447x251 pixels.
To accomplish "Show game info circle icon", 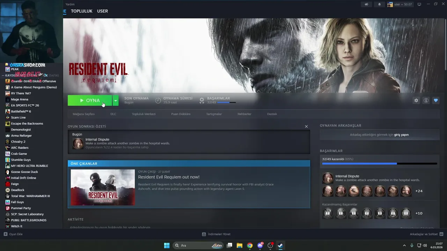I will [426, 100].
